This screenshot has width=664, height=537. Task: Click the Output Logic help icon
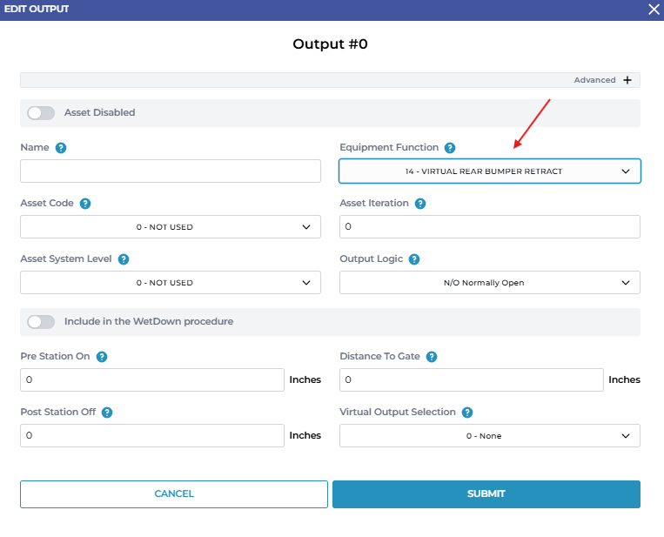tap(414, 259)
